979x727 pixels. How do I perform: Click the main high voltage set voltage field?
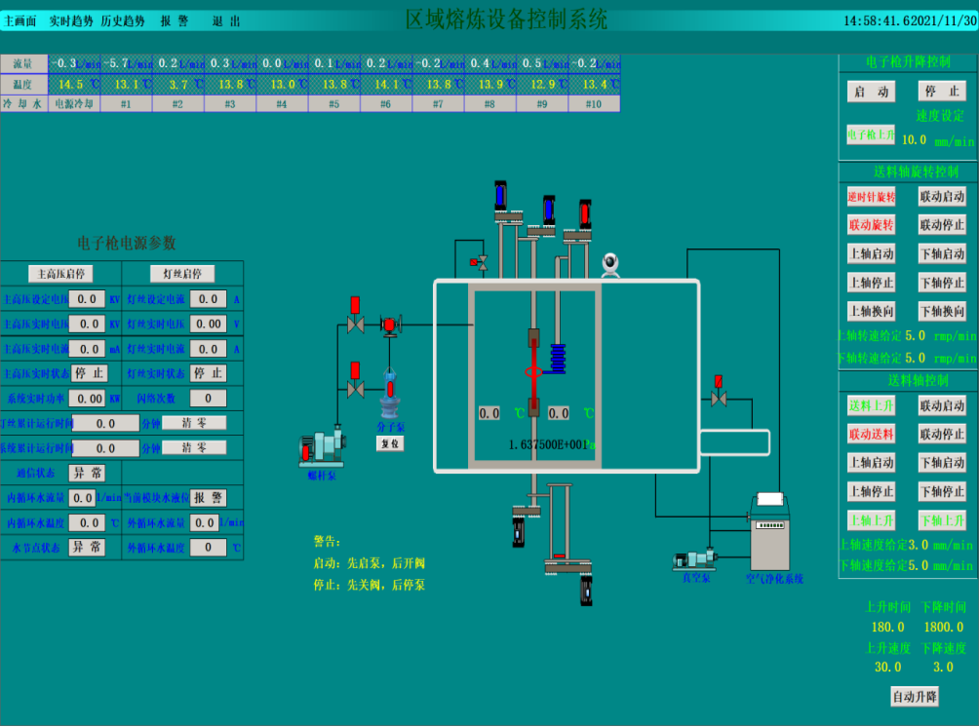click(87, 299)
